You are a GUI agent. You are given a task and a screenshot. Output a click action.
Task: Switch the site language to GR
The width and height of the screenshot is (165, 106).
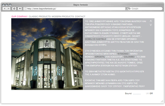[151, 93]
